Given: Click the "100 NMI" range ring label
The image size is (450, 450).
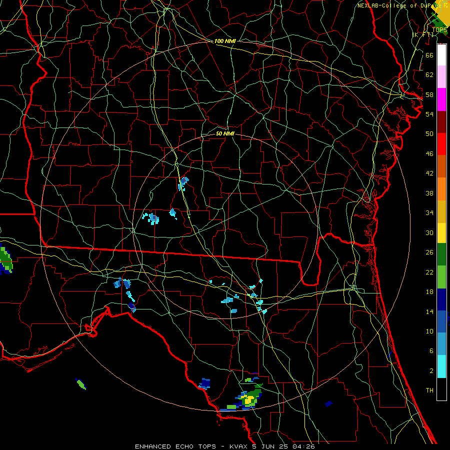Looking at the screenshot, I should tap(225, 41).
